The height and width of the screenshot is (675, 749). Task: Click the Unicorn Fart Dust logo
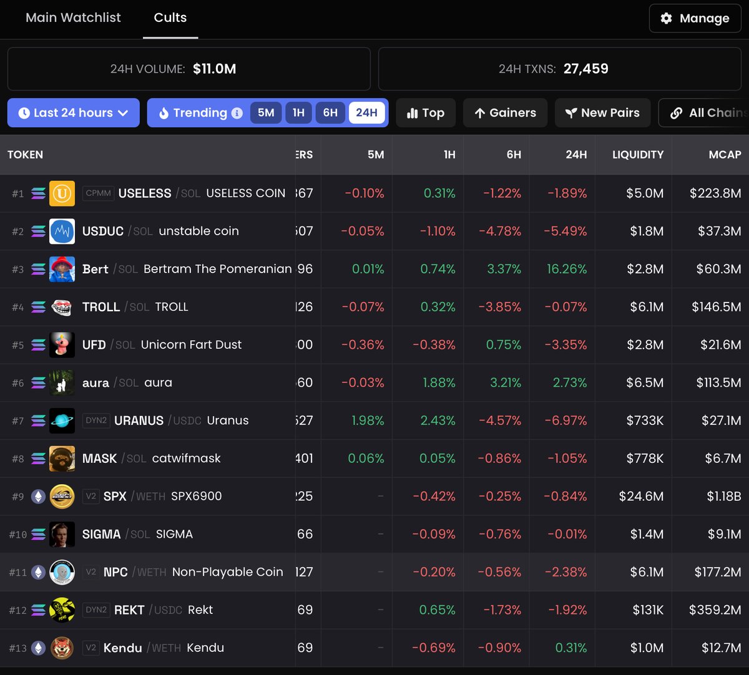(x=62, y=345)
